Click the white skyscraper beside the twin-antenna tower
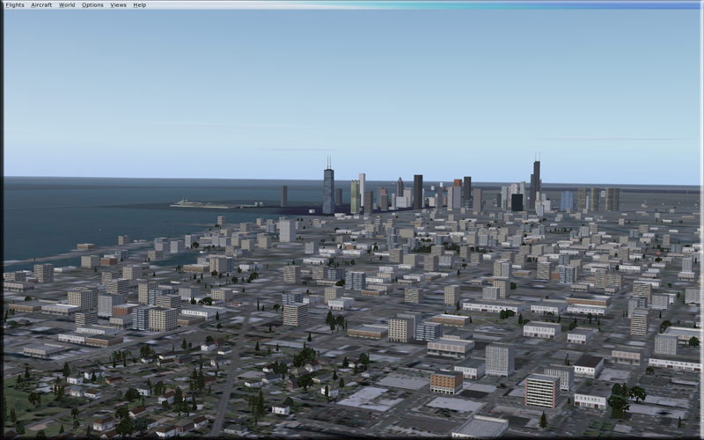704x440 pixels. [x=362, y=189]
